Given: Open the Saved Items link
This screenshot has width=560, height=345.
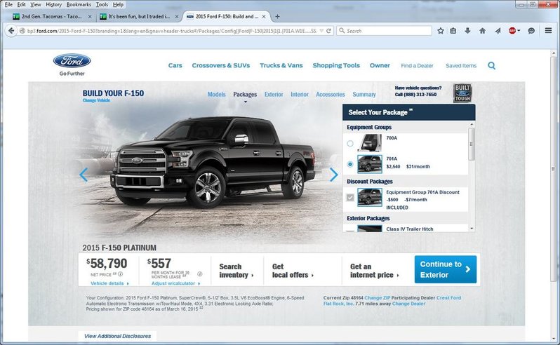Looking at the screenshot, I should pyautogui.click(x=461, y=66).
